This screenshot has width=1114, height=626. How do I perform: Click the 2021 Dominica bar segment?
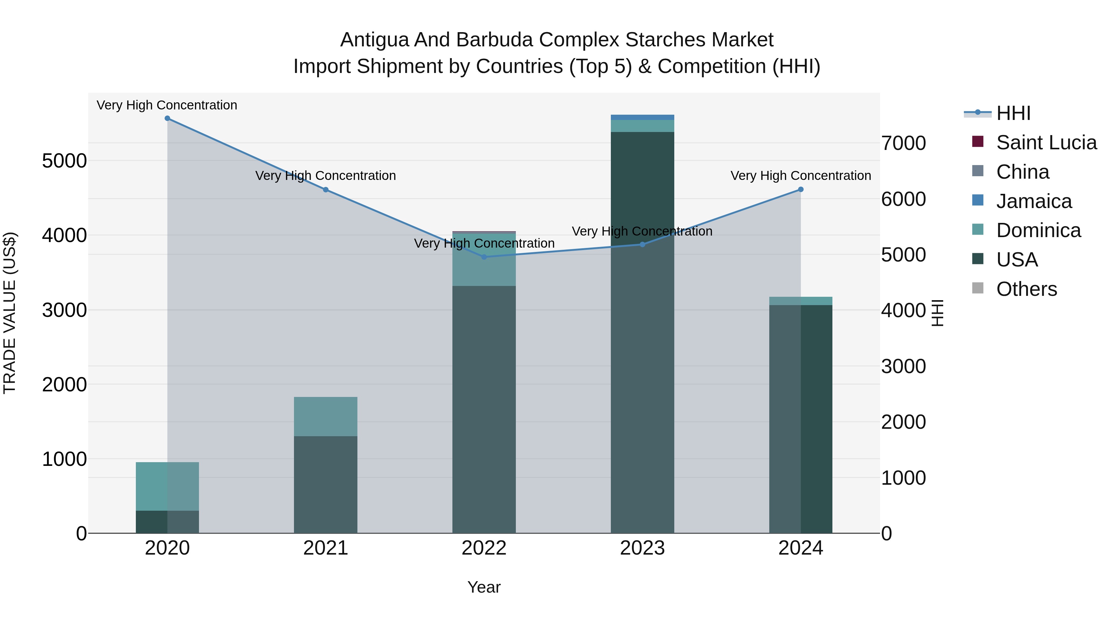(x=326, y=416)
